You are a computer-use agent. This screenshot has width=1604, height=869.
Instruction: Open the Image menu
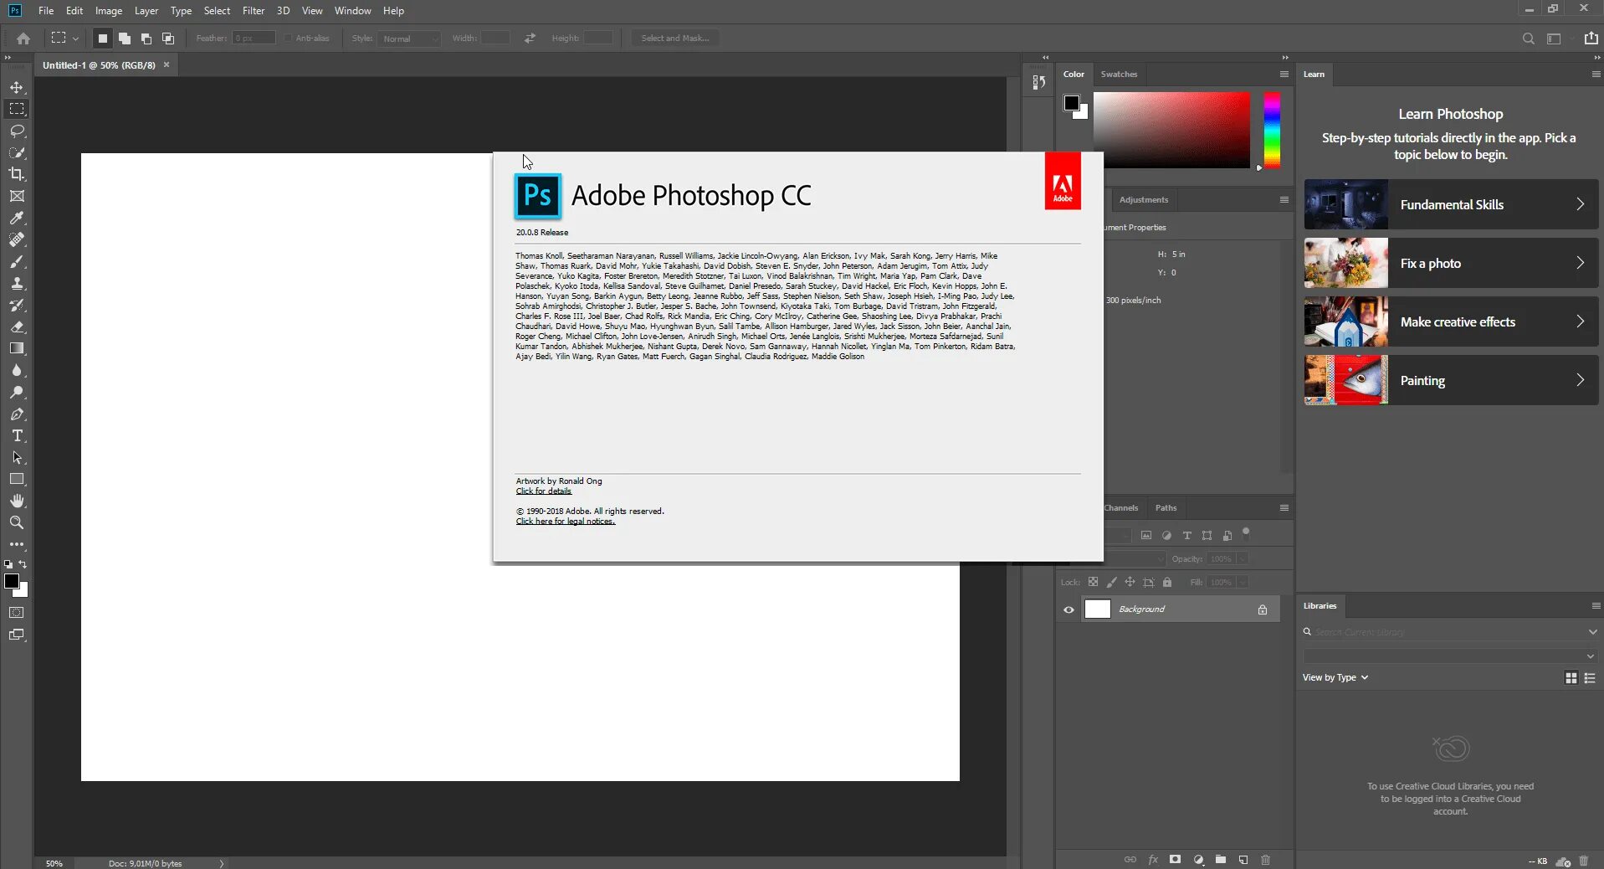[x=109, y=11]
